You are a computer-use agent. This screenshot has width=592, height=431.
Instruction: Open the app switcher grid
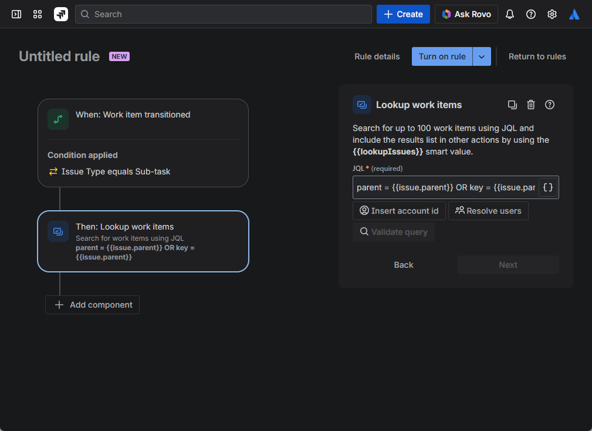(x=37, y=14)
